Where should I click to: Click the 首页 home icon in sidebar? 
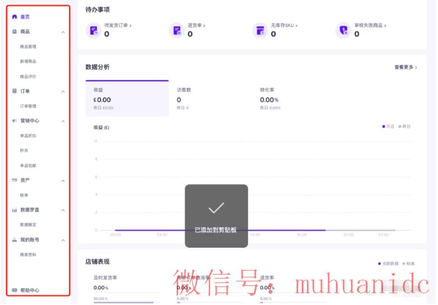click(x=15, y=17)
